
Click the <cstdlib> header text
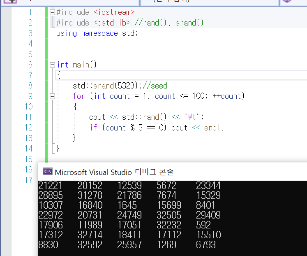click(x=112, y=23)
